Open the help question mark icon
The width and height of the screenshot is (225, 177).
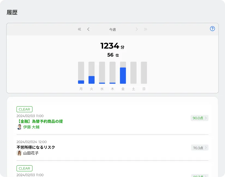tap(212, 29)
